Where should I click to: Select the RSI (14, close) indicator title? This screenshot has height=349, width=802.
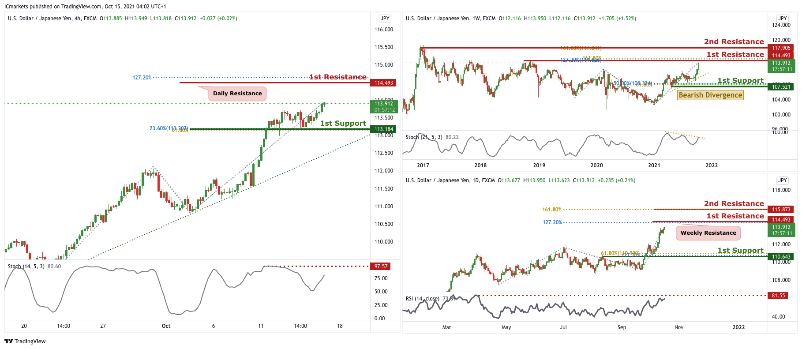[423, 299]
